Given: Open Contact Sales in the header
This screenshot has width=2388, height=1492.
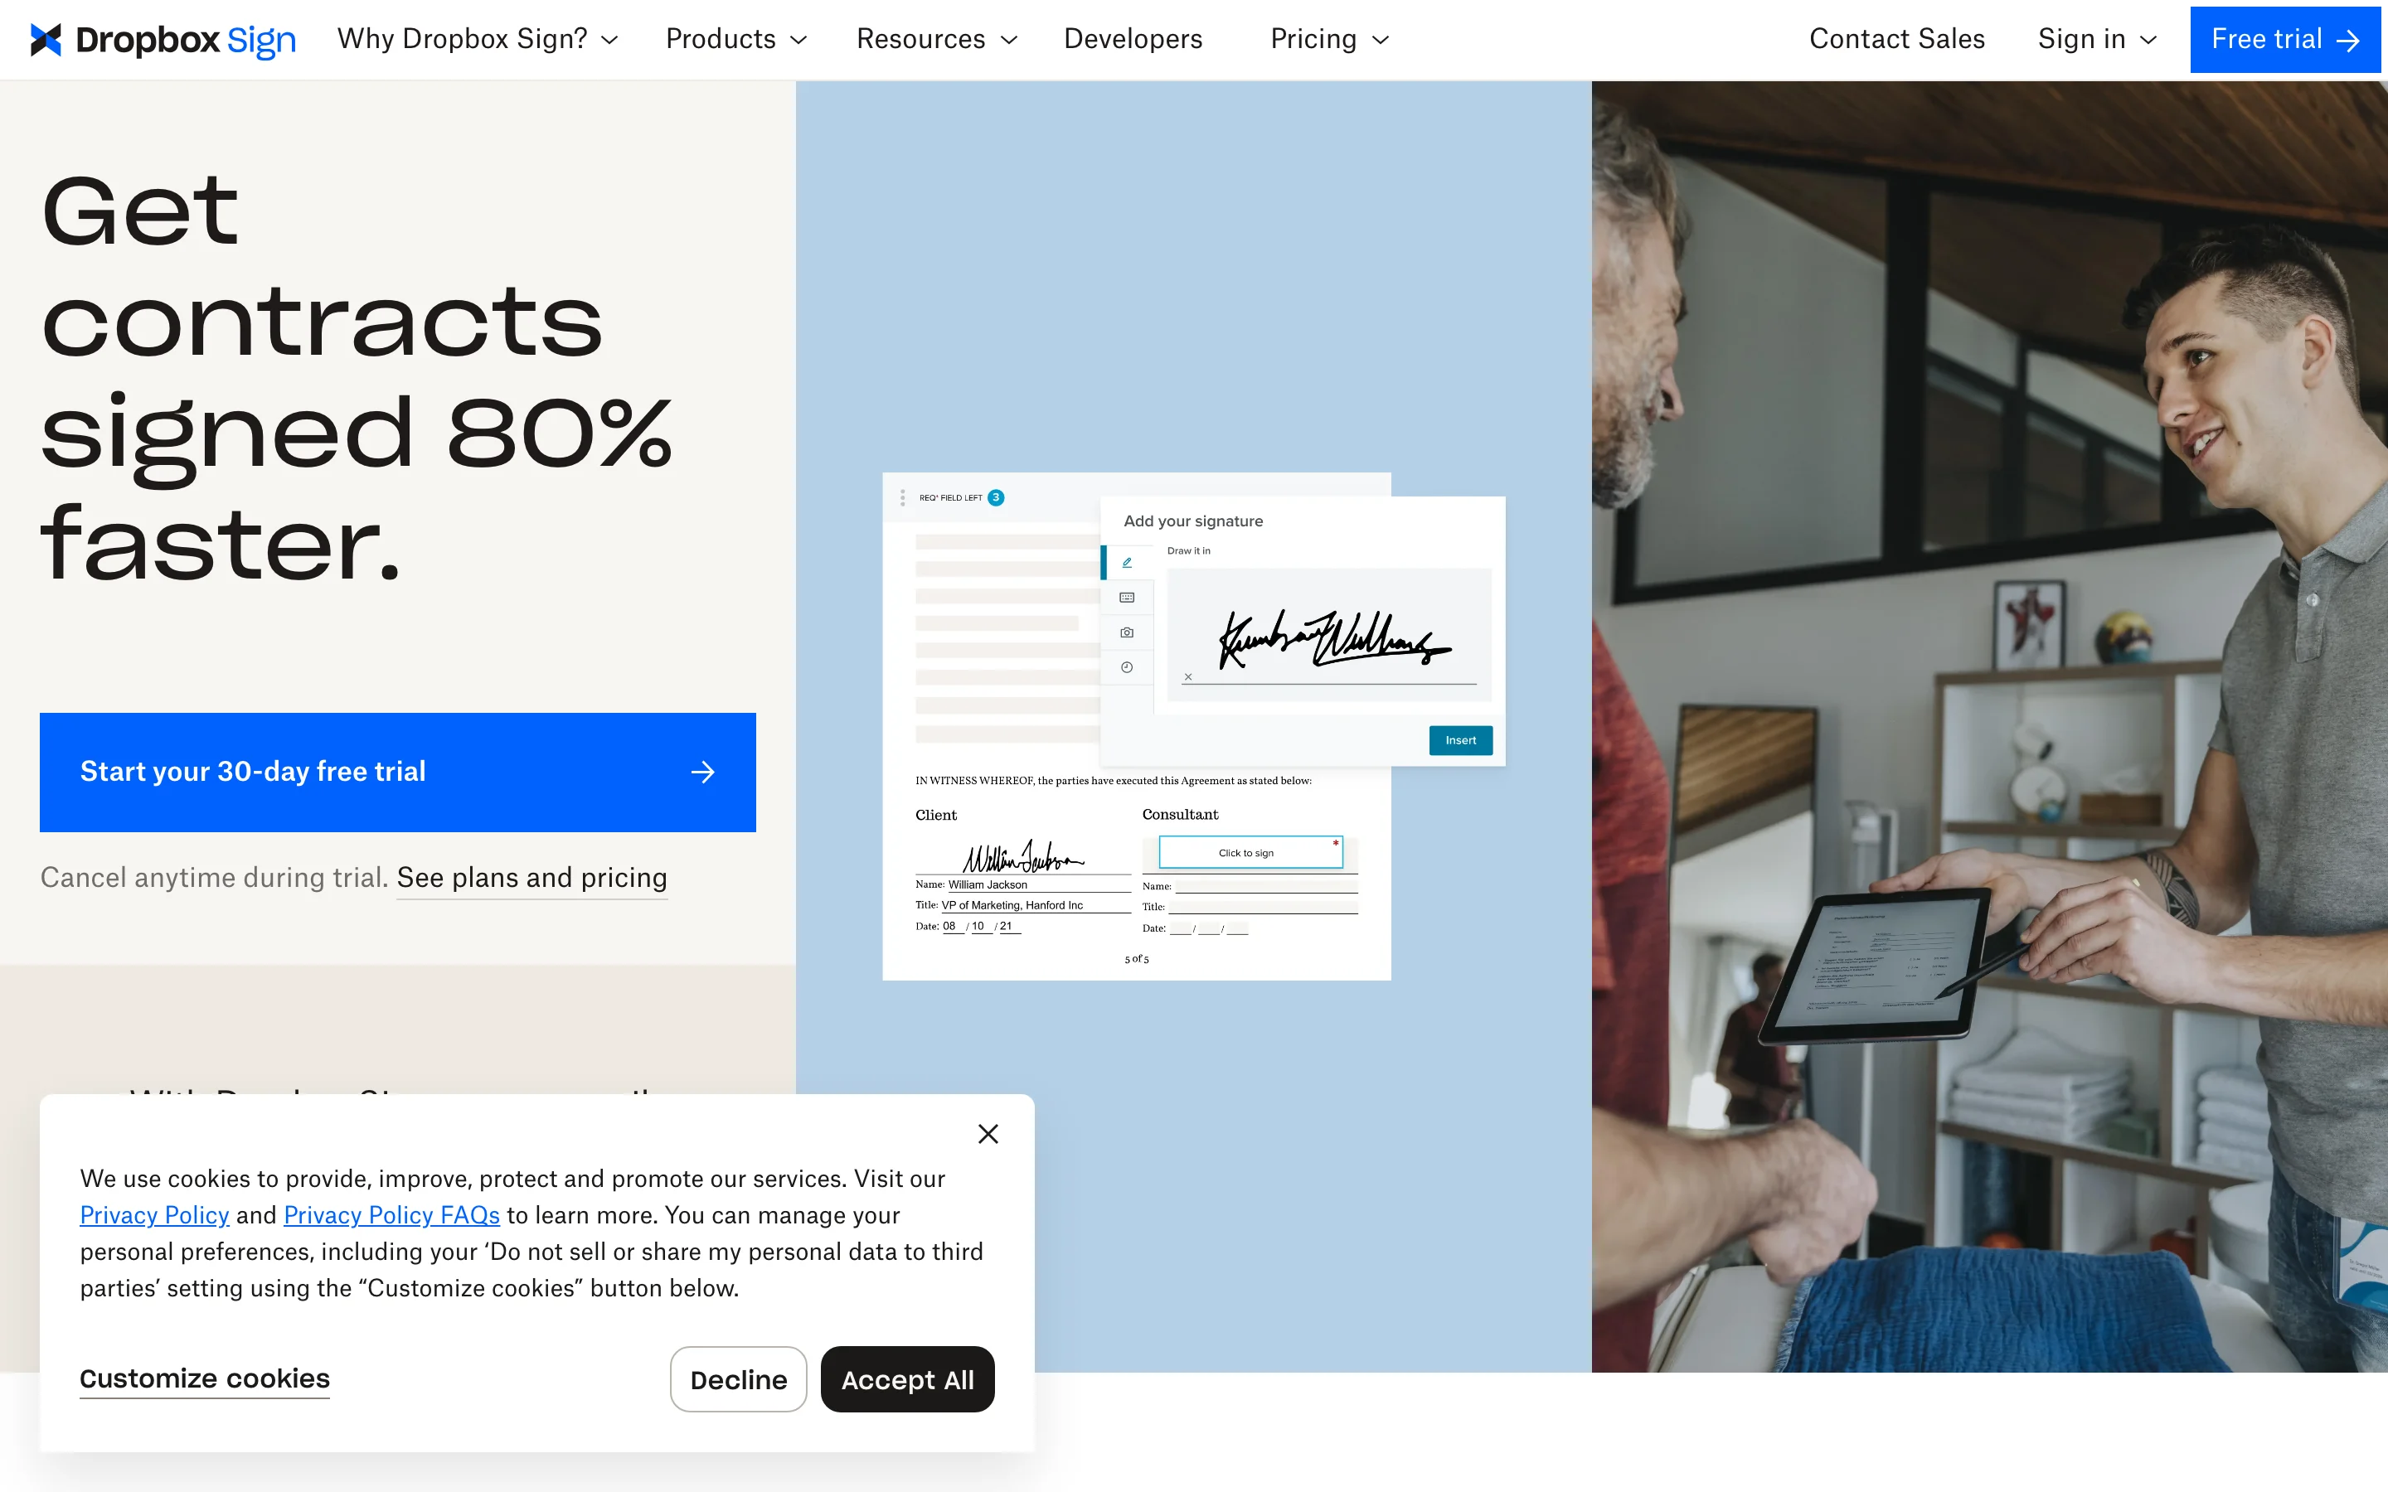Looking at the screenshot, I should point(1896,40).
